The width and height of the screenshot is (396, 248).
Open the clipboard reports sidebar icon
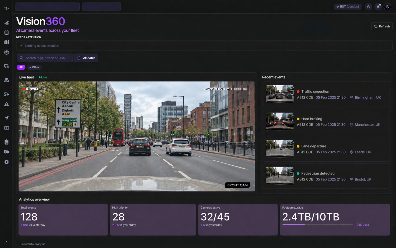click(6, 142)
